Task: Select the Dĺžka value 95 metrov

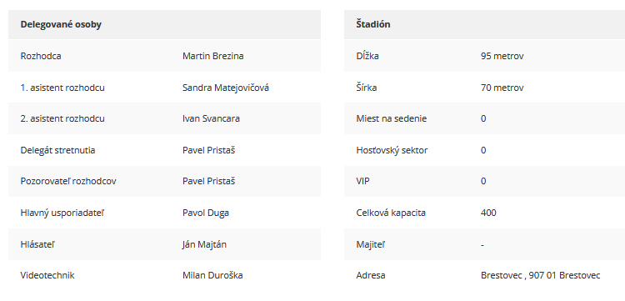Action: point(502,56)
